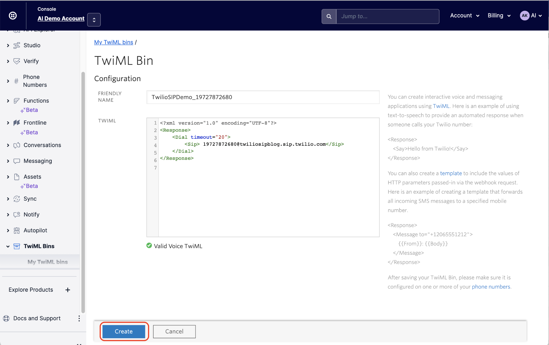Viewport: 549px width, 345px height.
Task: Open Frontline in the sidebar
Action: click(x=35, y=123)
